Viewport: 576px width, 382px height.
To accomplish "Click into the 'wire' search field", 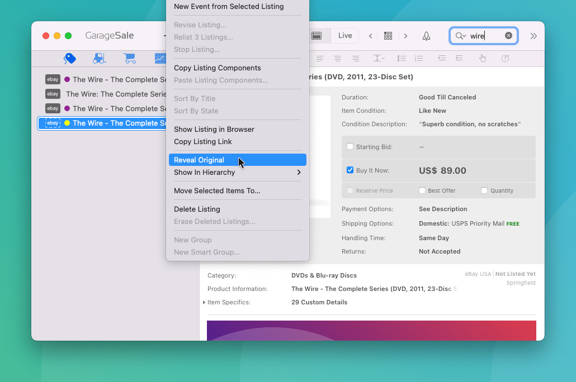I will pyautogui.click(x=485, y=36).
